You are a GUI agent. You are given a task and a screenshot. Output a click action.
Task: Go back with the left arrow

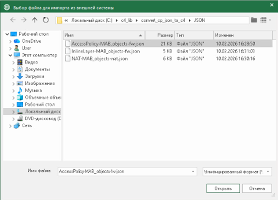click(13, 20)
